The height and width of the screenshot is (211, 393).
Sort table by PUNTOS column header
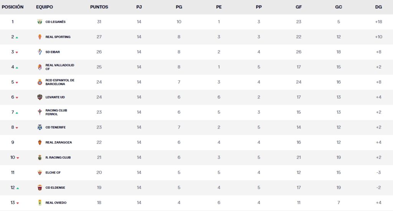tap(99, 7)
